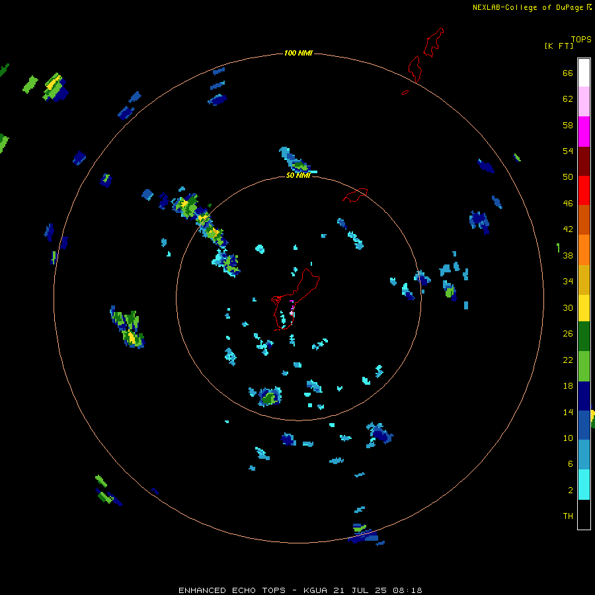The width and height of the screenshot is (595, 595).
Task: Select the white legend color block
Action: (584, 73)
